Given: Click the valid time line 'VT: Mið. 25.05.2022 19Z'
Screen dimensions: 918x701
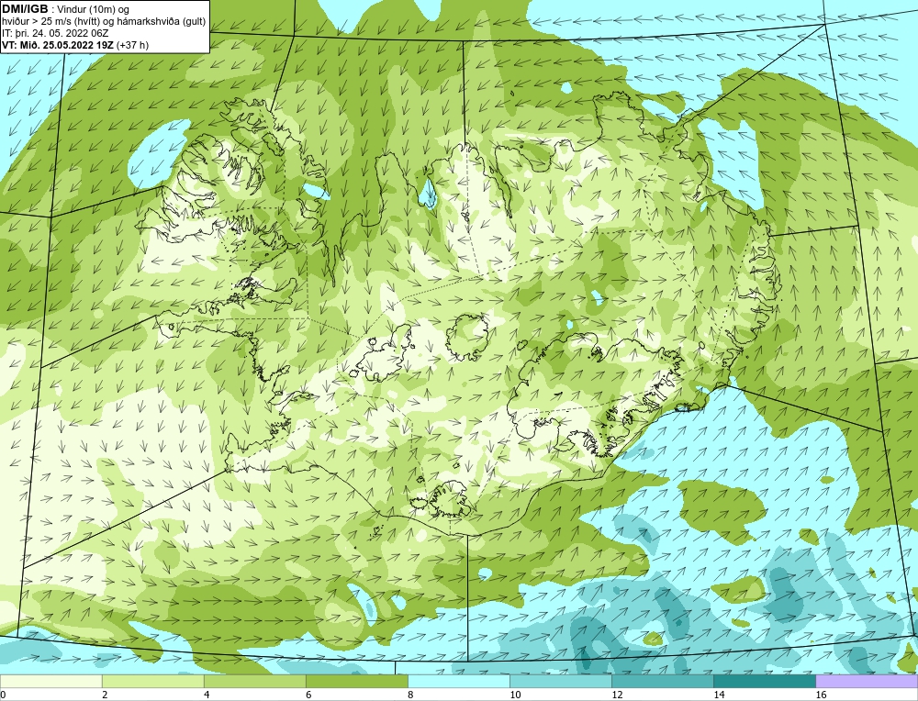Looking at the screenshot, I should [x=59, y=45].
